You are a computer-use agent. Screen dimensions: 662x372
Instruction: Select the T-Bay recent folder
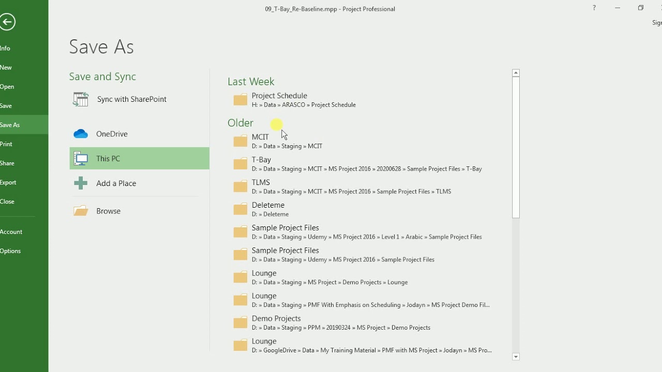(x=262, y=160)
